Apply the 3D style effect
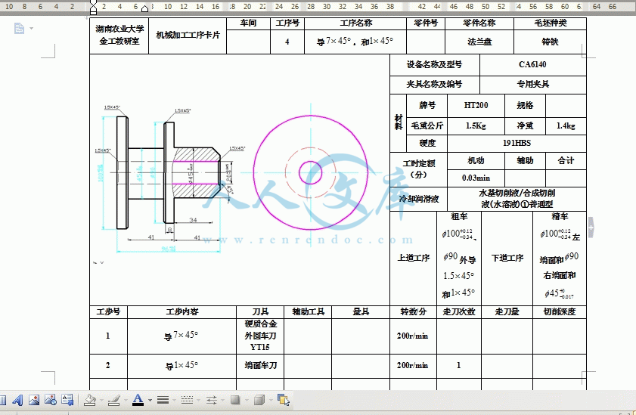The image size is (636, 415). [x=259, y=400]
